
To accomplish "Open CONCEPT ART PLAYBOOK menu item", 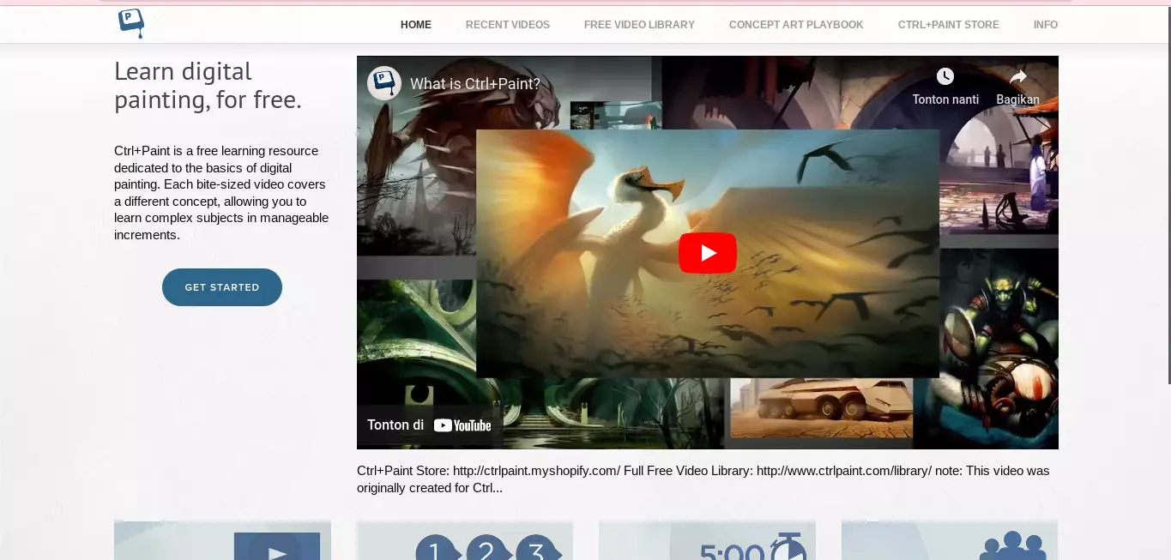I will [x=796, y=25].
